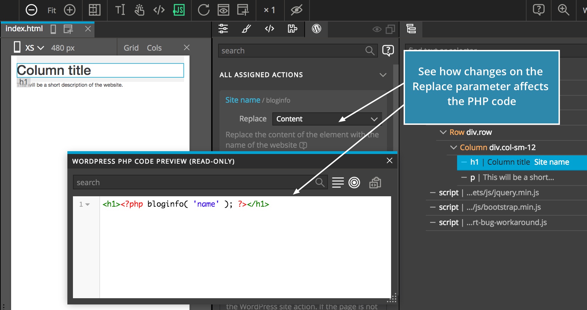Collapse the Column div.col-sm-12 node
This screenshot has height=310, width=587.
tap(453, 147)
